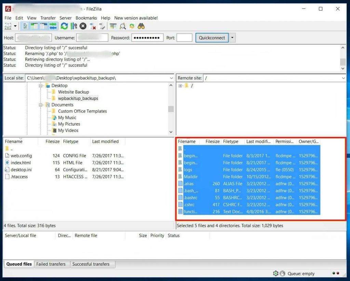The height and width of the screenshot is (281, 350).
Task: Select wpbackitup_backups folder in local tree
Action: [x=78, y=98]
